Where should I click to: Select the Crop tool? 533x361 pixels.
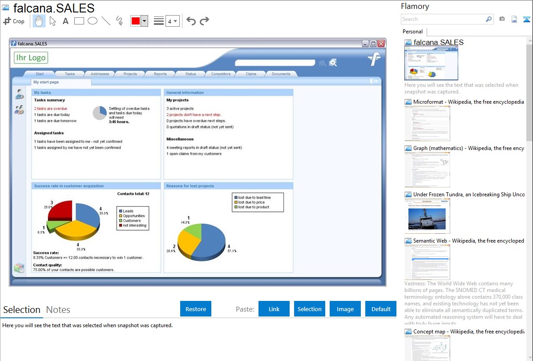(x=14, y=21)
